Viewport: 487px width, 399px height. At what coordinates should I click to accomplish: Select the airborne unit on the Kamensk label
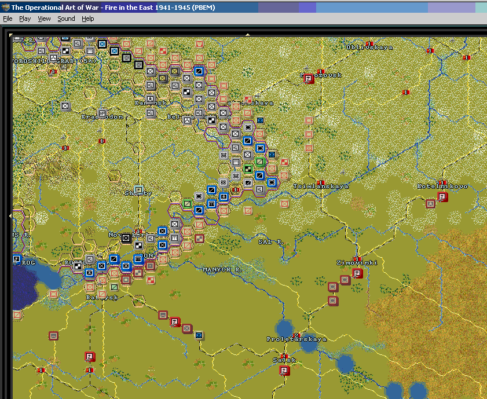tap(151, 100)
